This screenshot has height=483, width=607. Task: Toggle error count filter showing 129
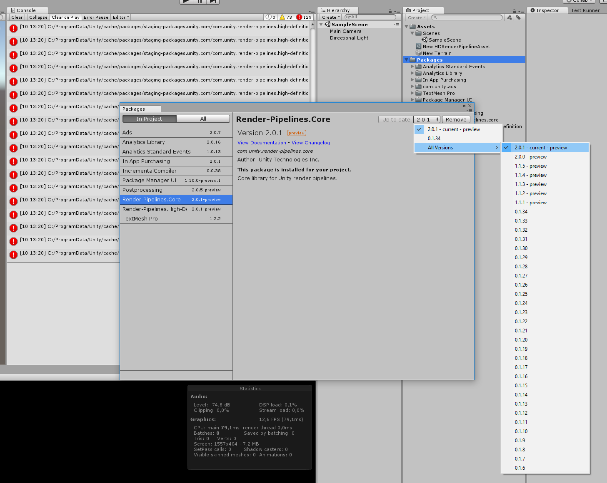click(304, 17)
